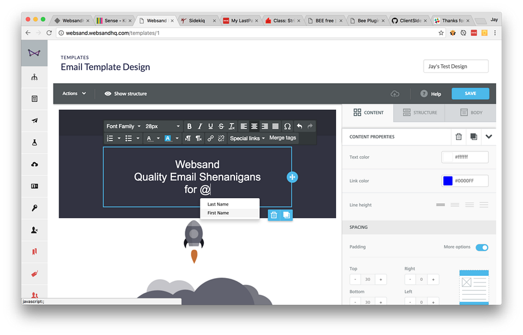
Task: Click the SAVE button
Action: tap(471, 93)
